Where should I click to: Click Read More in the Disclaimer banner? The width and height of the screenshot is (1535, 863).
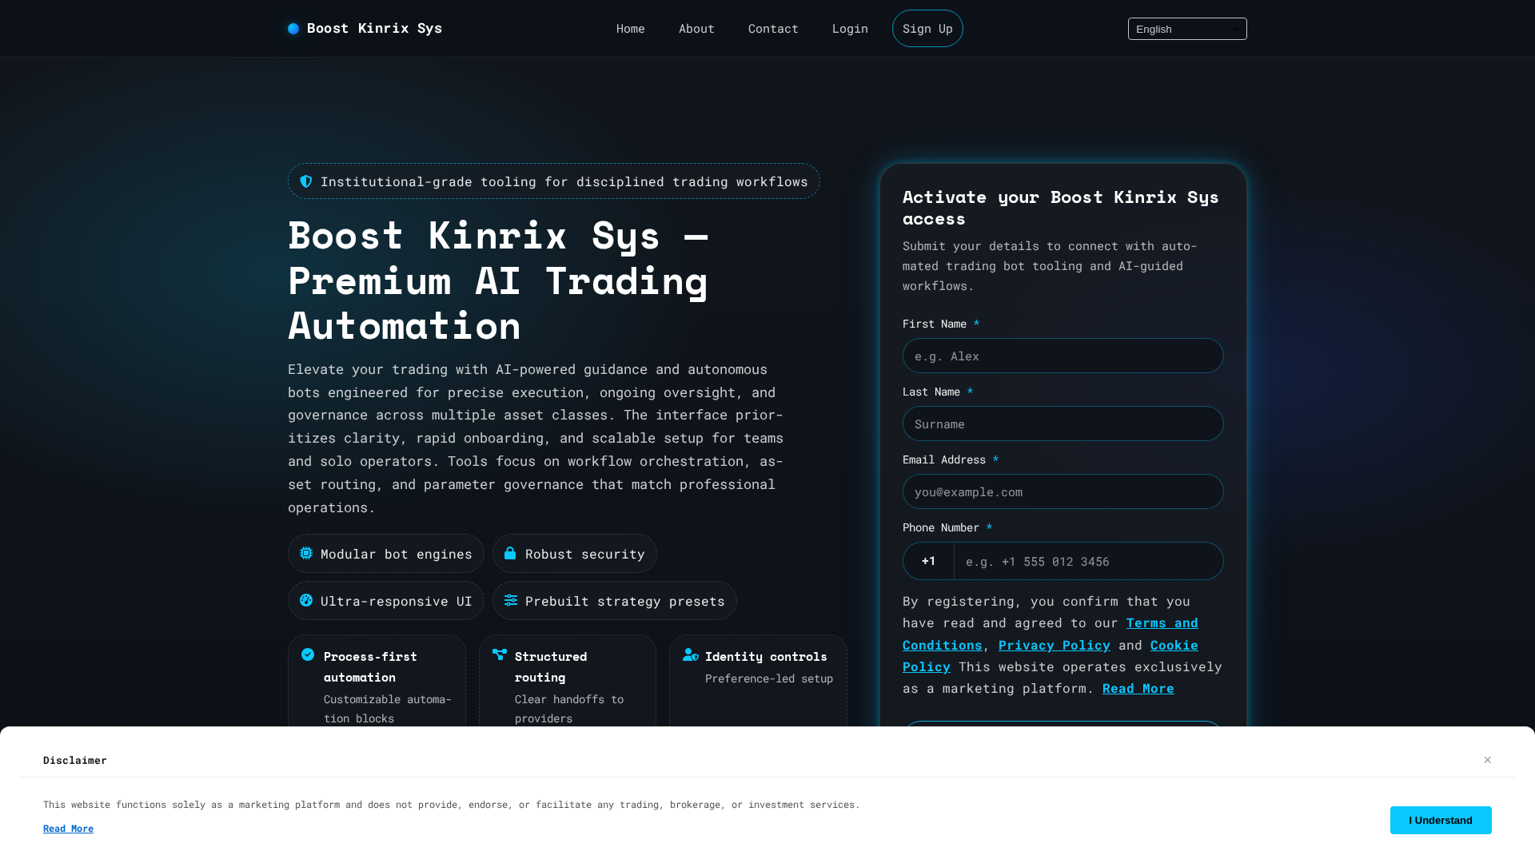point(68,829)
